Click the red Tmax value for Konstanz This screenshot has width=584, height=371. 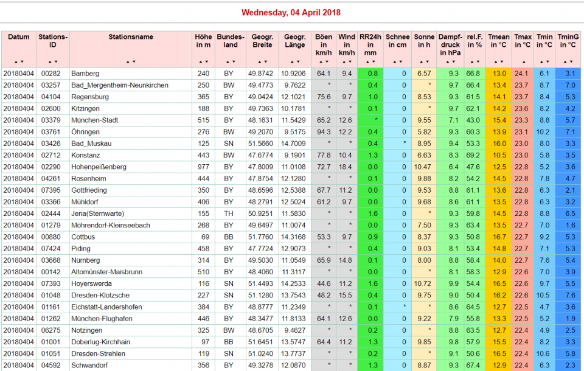[x=521, y=155]
